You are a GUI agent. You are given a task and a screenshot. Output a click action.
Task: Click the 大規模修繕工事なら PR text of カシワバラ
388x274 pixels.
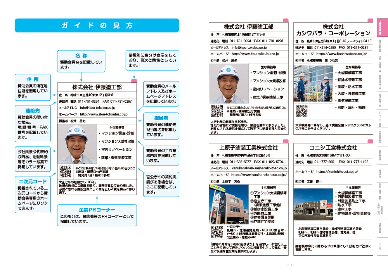pyautogui.click(x=333, y=127)
